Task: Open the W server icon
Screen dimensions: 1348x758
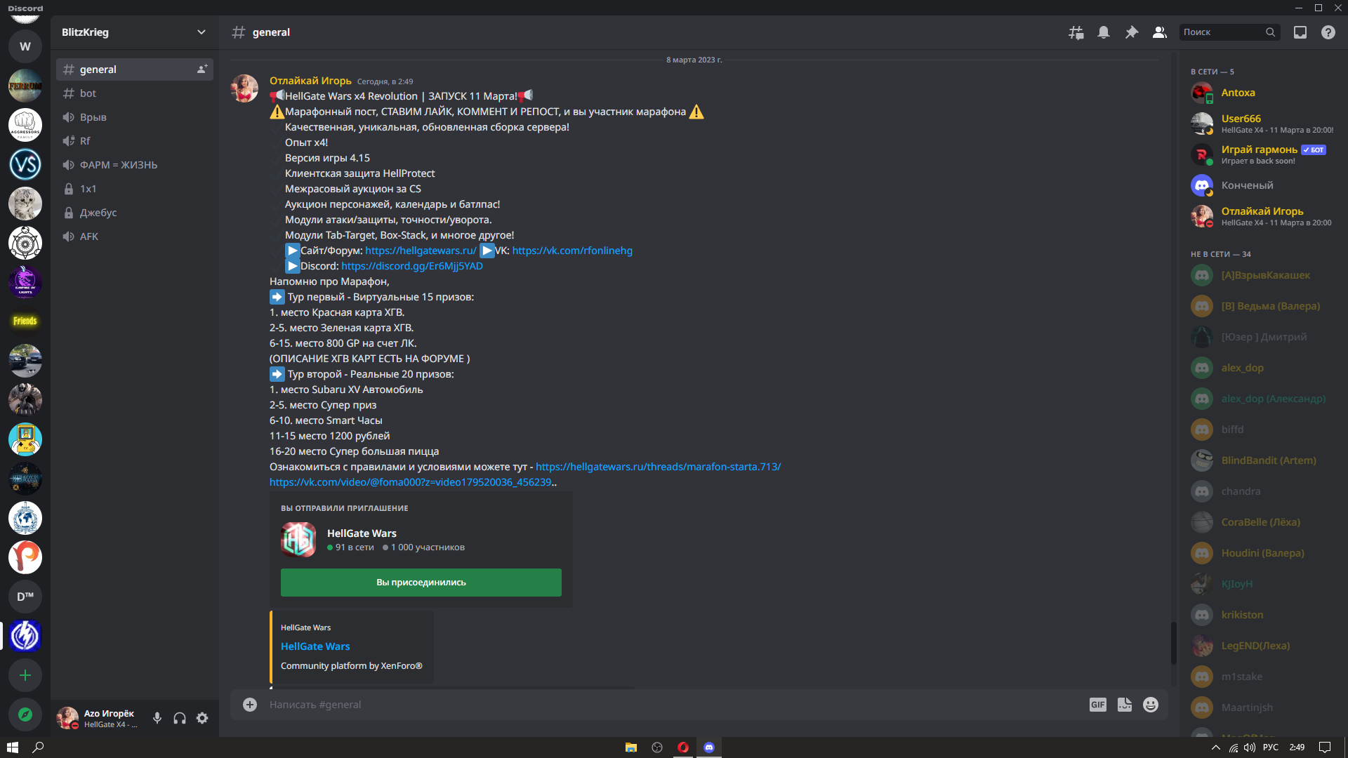Action: (x=25, y=46)
